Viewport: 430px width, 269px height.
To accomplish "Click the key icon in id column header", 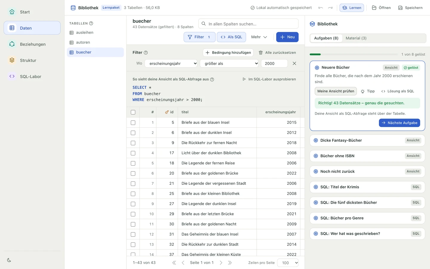I will [x=167, y=112].
